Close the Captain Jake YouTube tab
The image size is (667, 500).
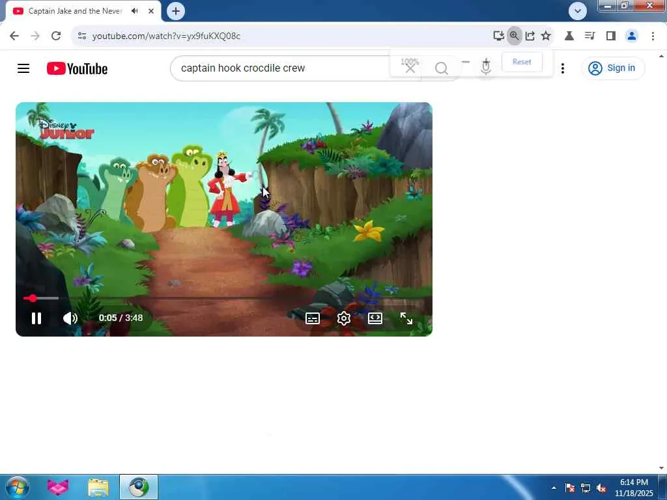[x=151, y=11]
